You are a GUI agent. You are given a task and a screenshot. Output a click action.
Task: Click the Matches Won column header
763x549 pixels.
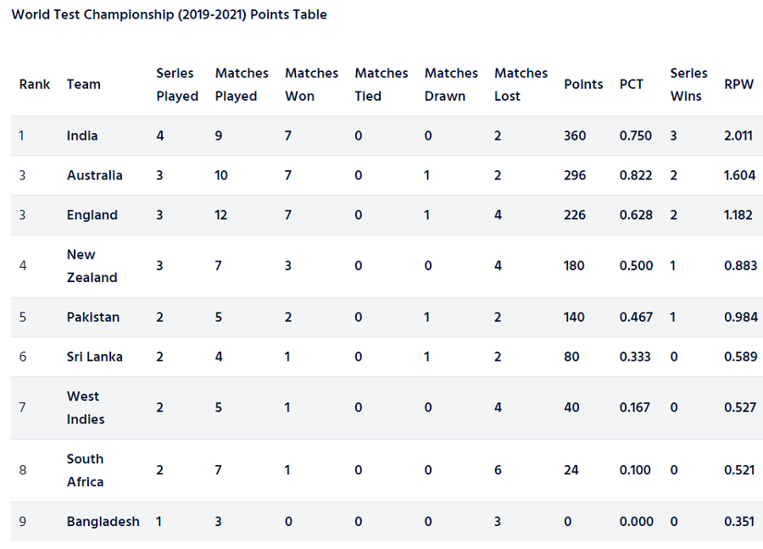tap(311, 85)
